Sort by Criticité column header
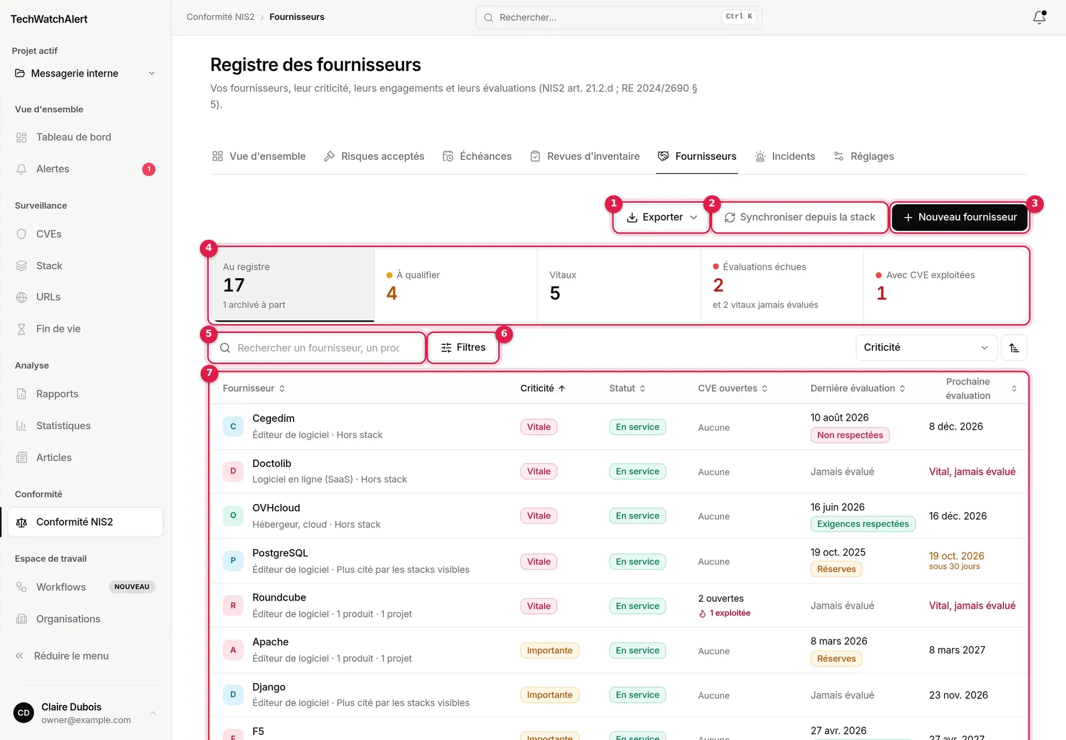Viewport: 1066px width, 740px height. tap(542, 389)
